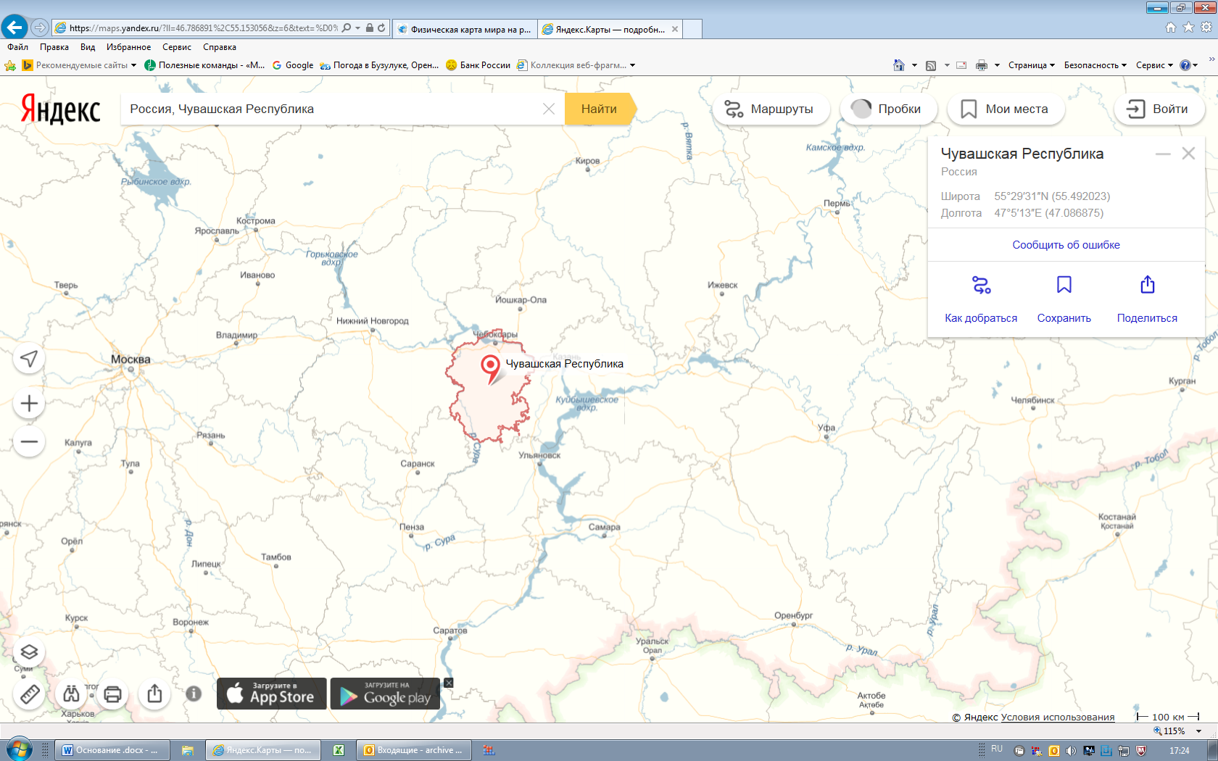This screenshot has height=761, width=1218.
Task: Open Google favorites link
Action: click(x=293, y=65)
